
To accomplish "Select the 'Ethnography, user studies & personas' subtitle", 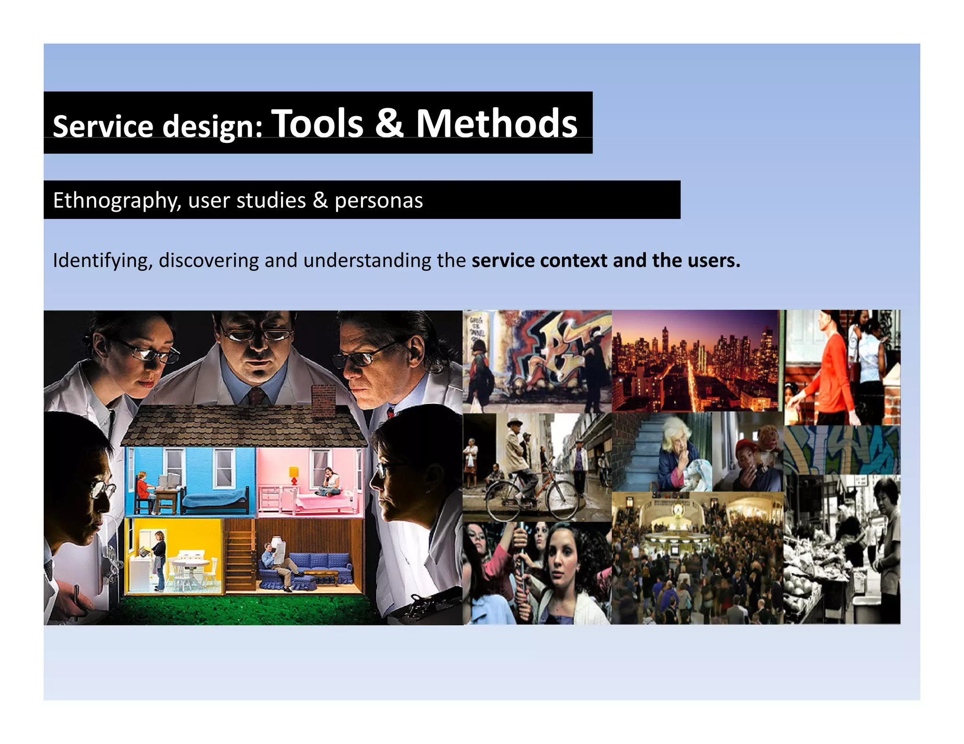I will click(x=238, y=200).
